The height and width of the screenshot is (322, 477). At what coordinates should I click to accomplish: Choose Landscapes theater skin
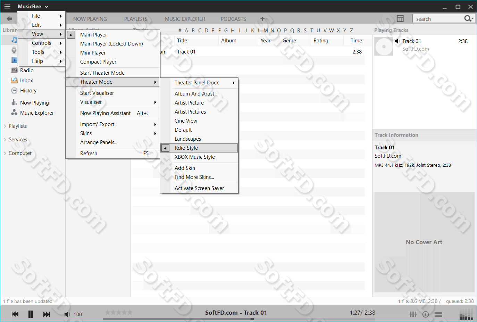click(199, 139)
